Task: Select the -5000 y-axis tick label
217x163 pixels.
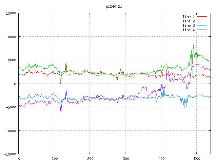Action: 11,107
